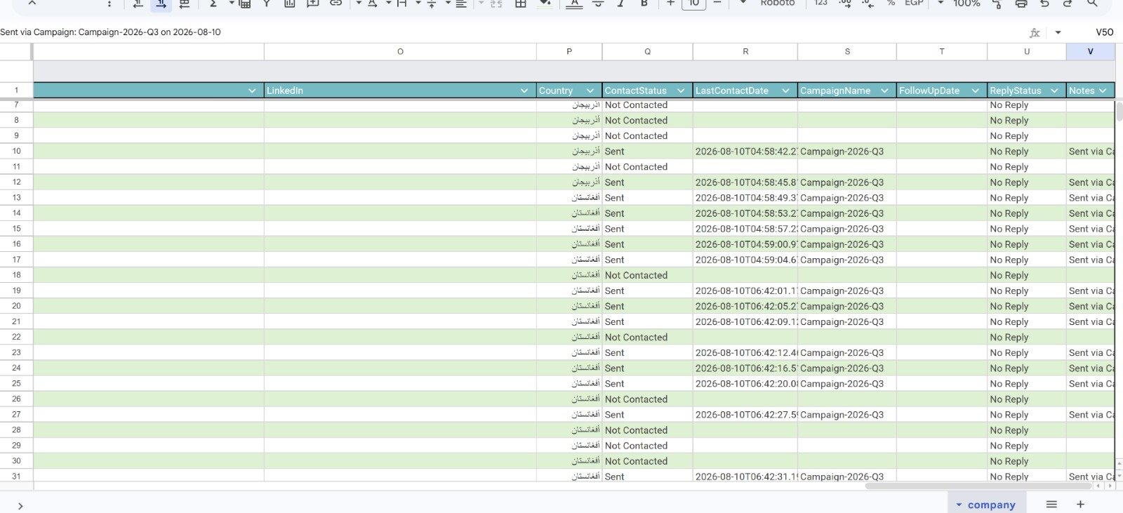This screenshot has width=1123, height=513.
Task: Open the all sheets list
Action: tap(1051, 504)
